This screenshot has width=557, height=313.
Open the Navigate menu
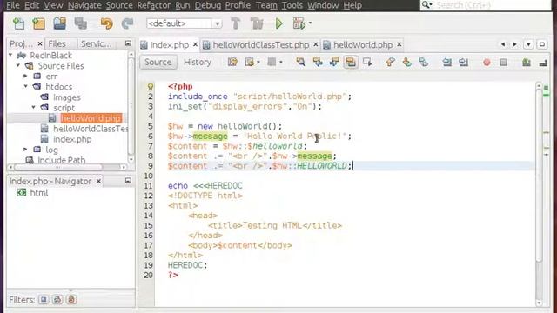(x=84, y=5)
